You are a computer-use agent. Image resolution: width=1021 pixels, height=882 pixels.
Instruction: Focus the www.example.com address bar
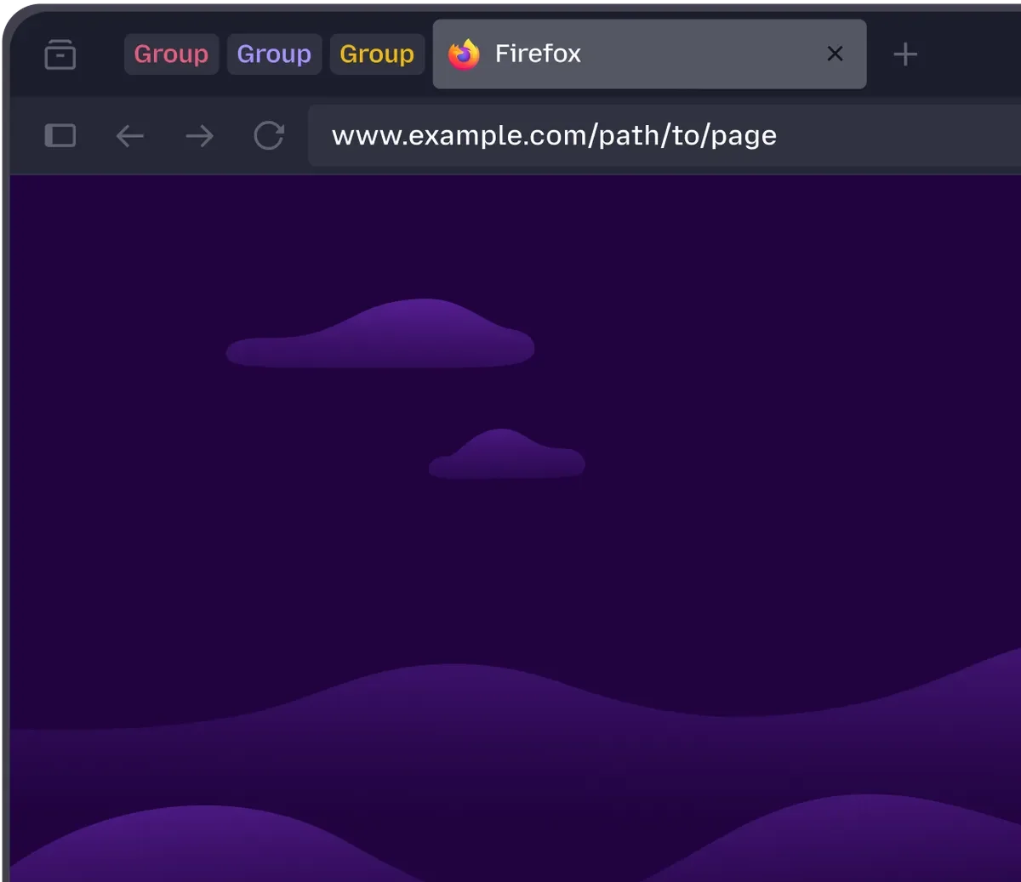click(x=665, y=135)
